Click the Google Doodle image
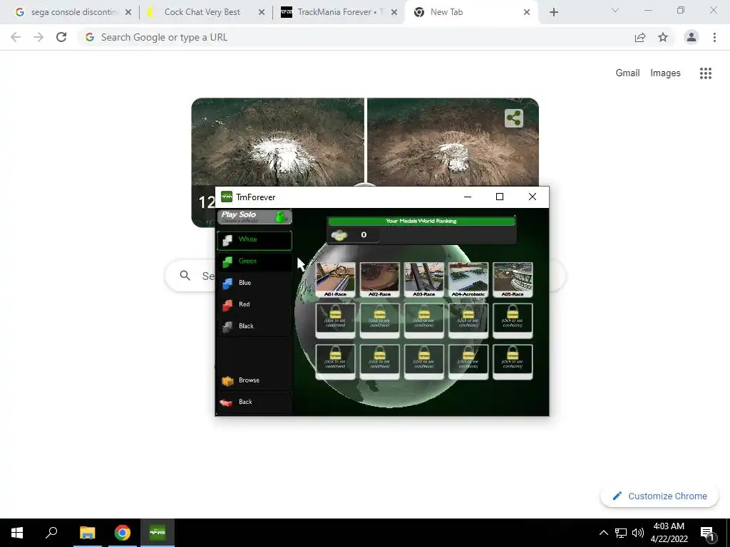Screen dimensions: 730x547 [365, 142]
